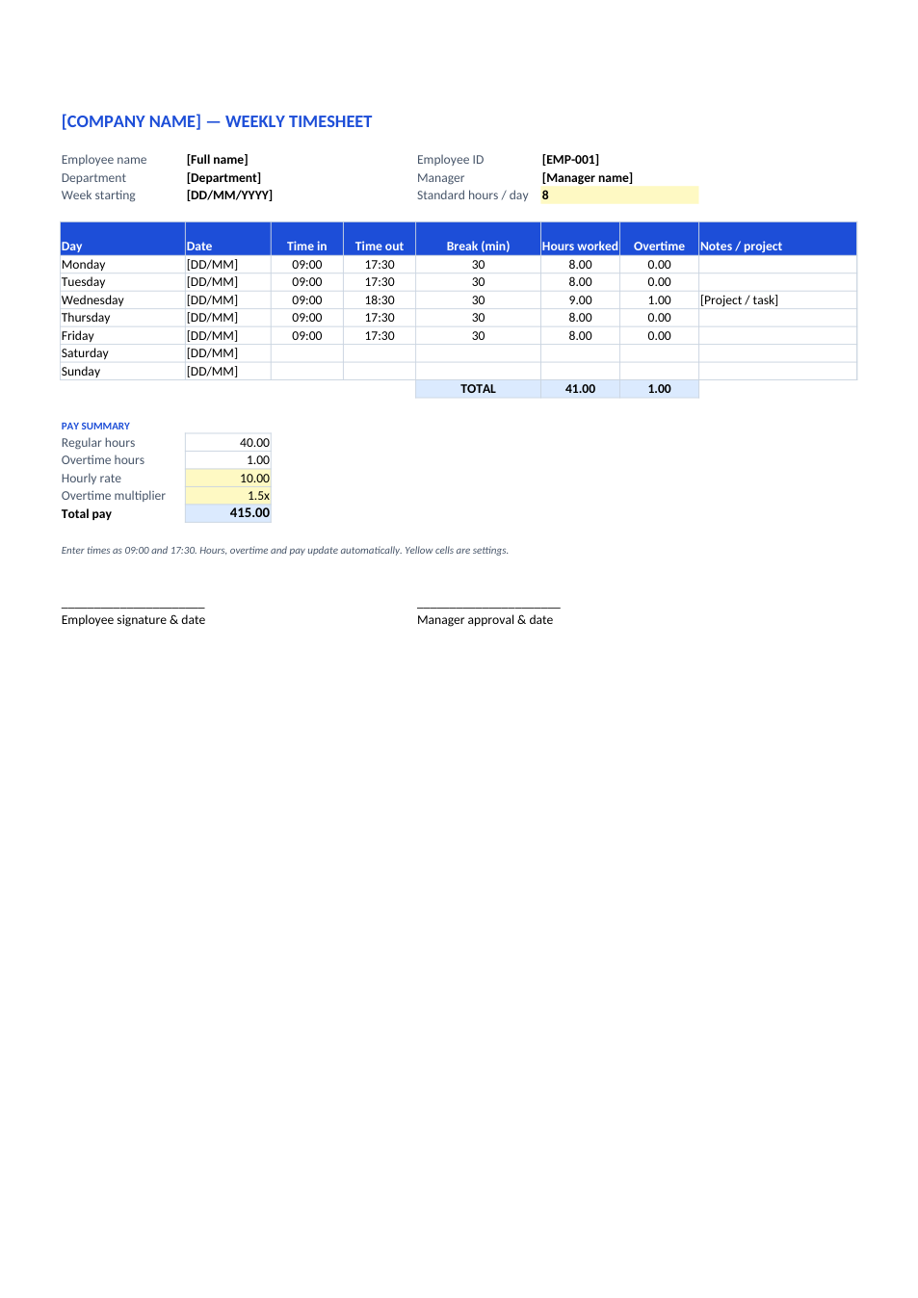Select Thursday's 8.00 hours worked cell
The image size is (918, 1298).
pyautogui.click(x=580, y=318)
